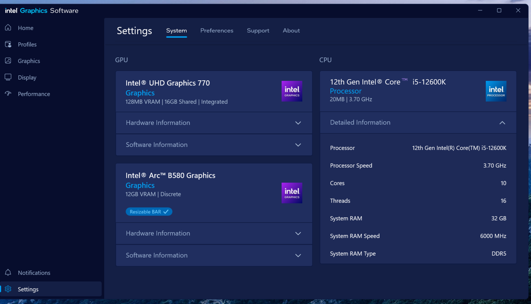Go to the About tab

click(291, 31)
